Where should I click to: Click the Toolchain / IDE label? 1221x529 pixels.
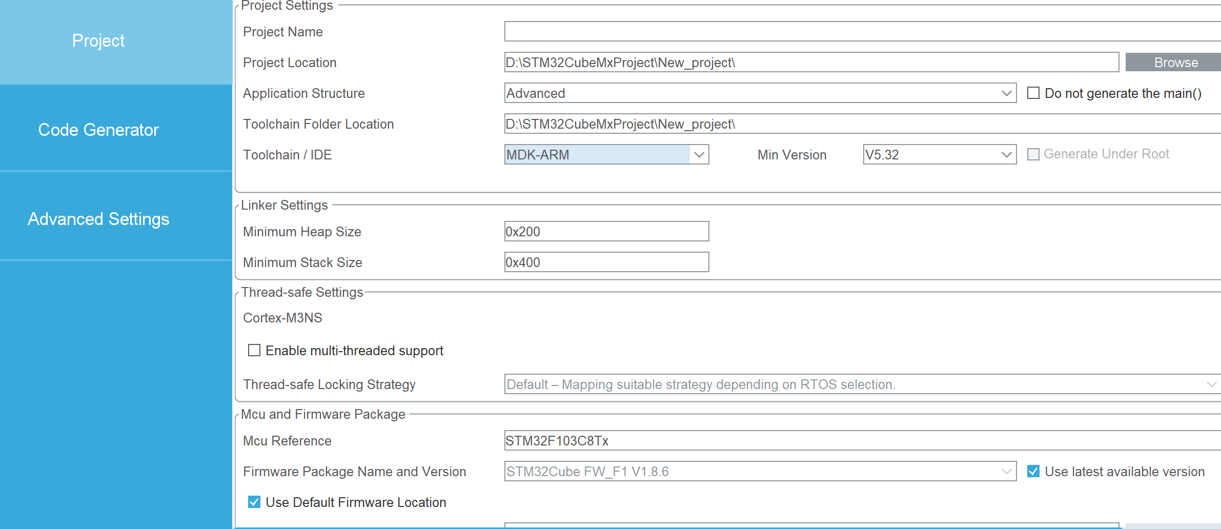(x=287, y=155)
